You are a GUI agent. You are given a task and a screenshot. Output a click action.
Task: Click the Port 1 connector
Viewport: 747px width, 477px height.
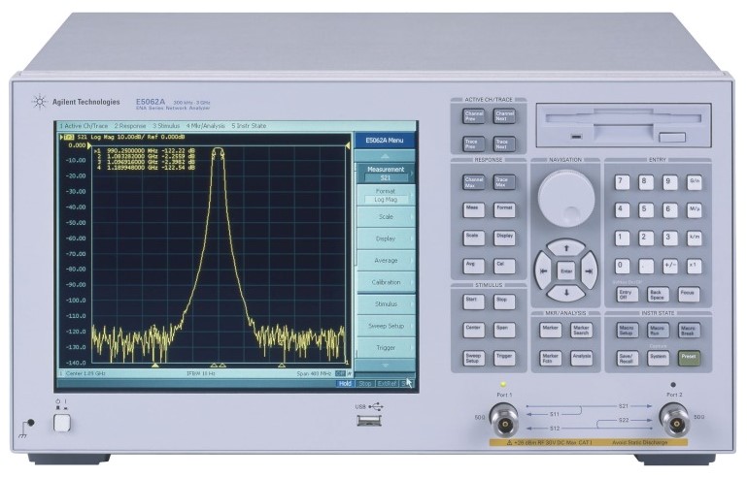pos(504,419)
